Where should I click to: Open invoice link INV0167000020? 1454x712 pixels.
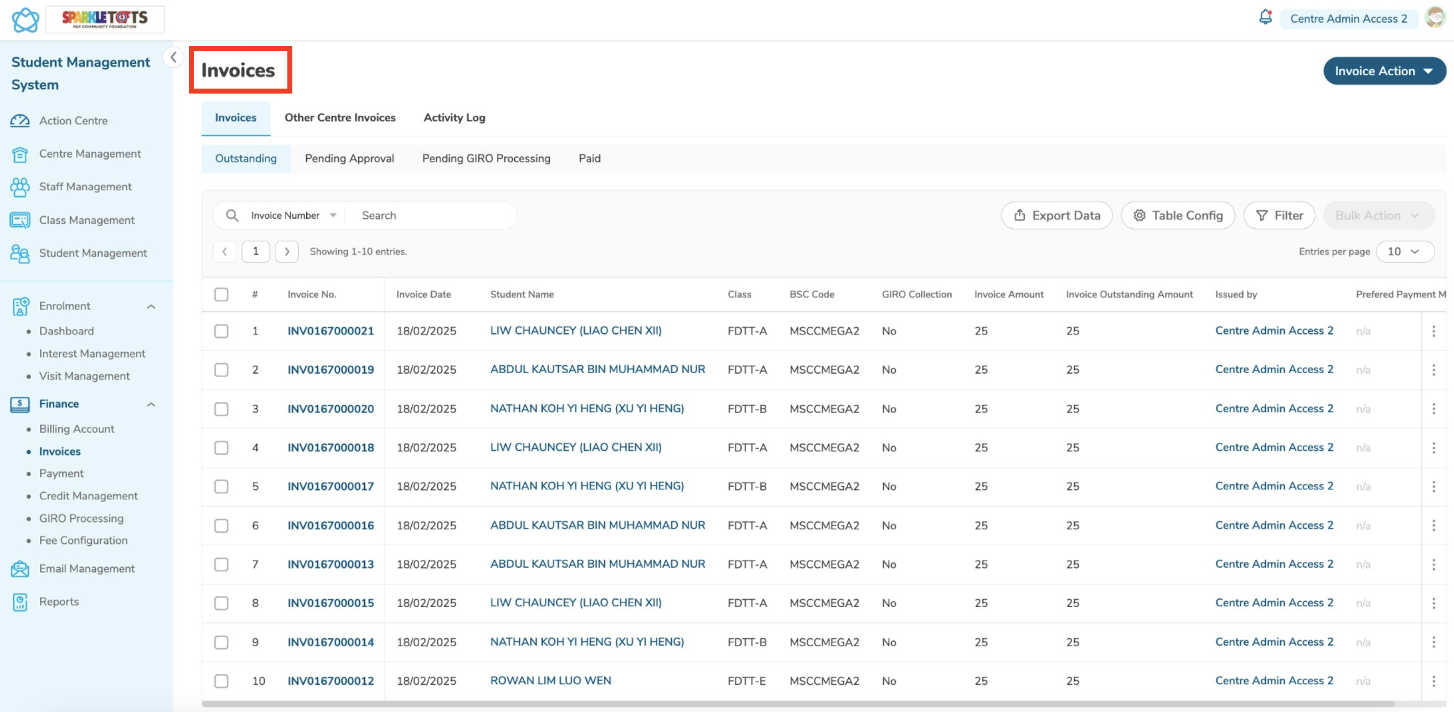click(x=330, y=409)
